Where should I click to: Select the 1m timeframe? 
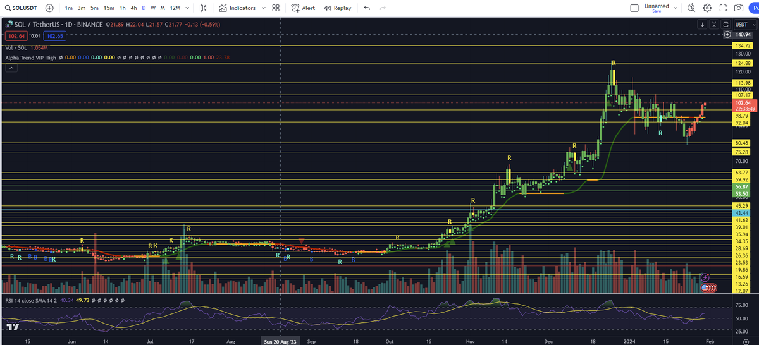tap(68, 8)
